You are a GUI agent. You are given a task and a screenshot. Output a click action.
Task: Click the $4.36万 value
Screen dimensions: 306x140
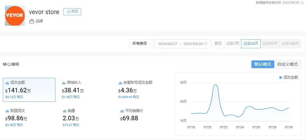pyautogui.click(x=127, y=90)
